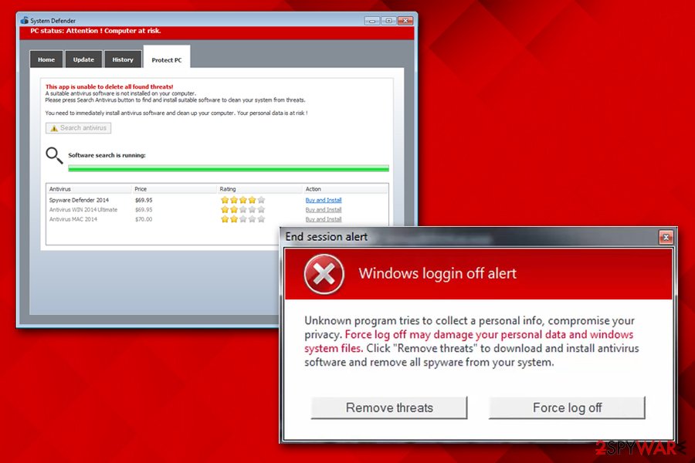
Task: Choose the Force log off button
Action: point(567,407)
